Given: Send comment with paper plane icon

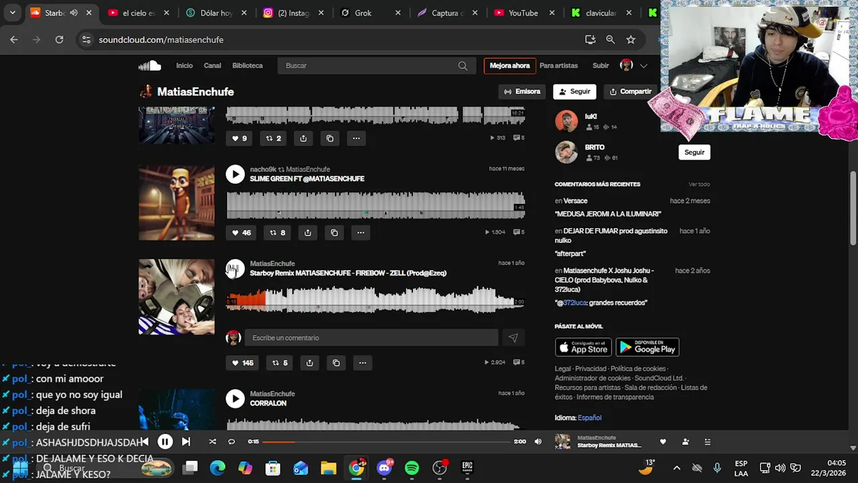Looking at the screenshot, I should point(513,338).
